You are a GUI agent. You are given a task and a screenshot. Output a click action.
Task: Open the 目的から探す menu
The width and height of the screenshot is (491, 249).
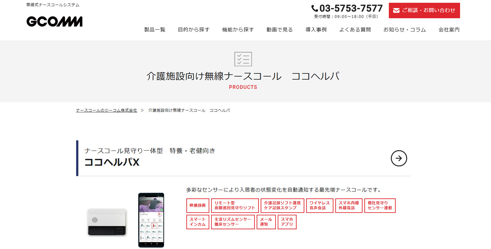tap(194, 30)
